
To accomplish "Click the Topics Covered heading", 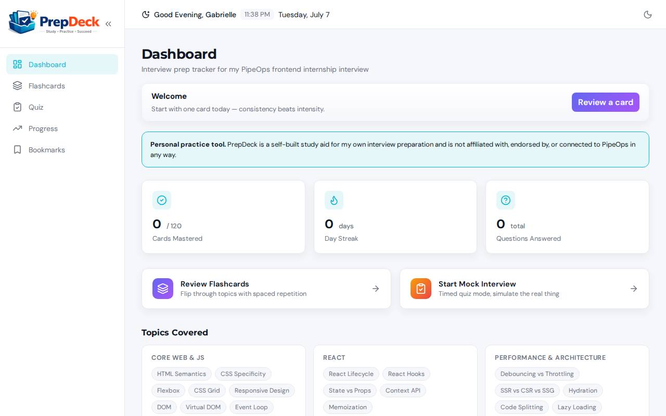I will 175,332.
